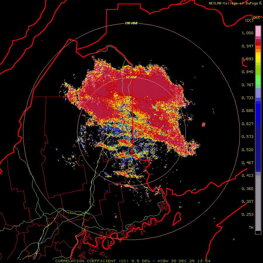Select the 1.000 scale value
Image resolution: width=263 pixels, height=263 pixels.
click(248, 33)
